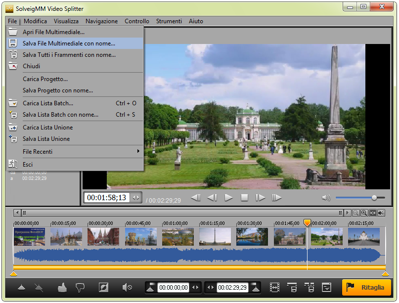Click the load join list icon

coord(13,127)
